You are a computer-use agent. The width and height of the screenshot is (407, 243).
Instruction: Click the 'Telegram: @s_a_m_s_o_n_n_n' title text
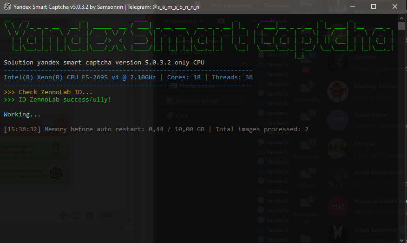(163, 7)
